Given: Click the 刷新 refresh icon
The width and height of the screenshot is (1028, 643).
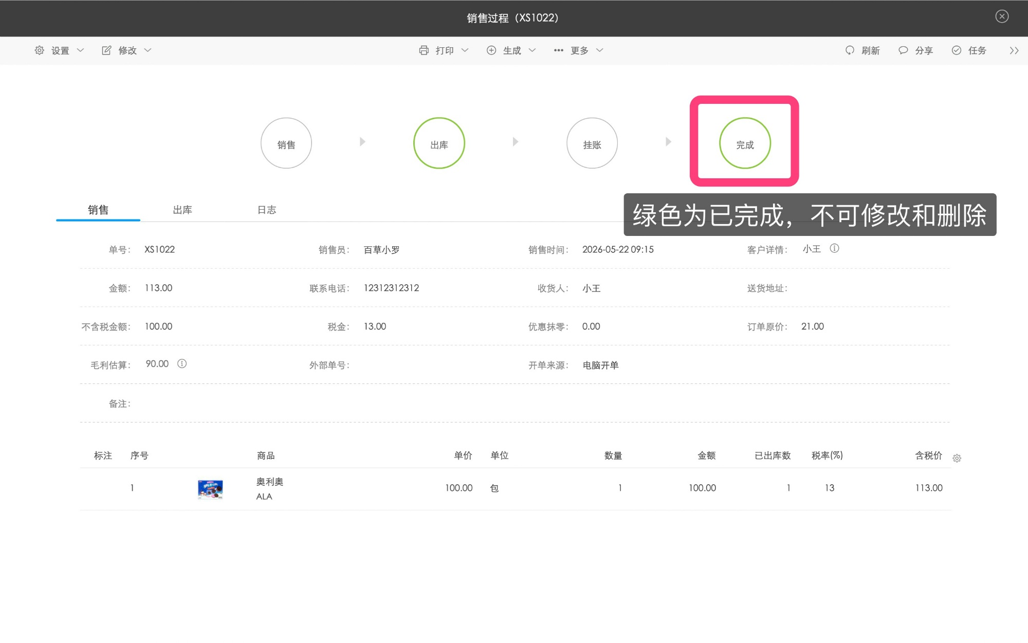Looking at the screenshot, I should [850, 50].
